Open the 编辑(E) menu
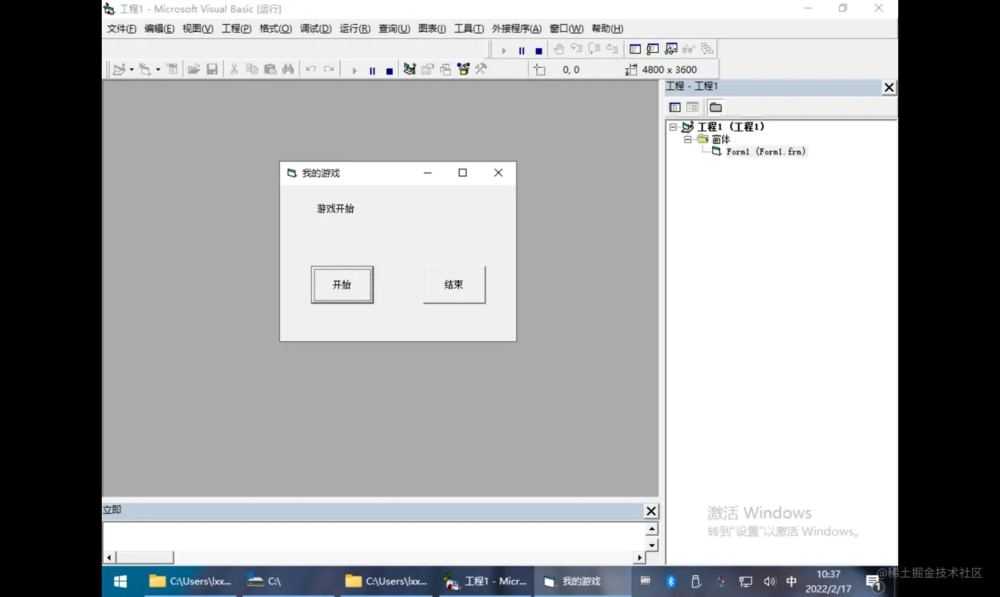 pos(159,28)
